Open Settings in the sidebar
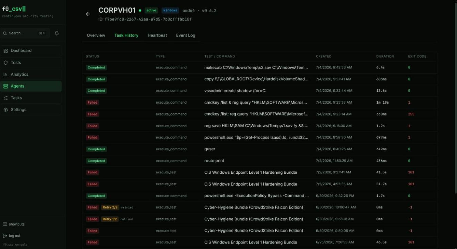 [31, 110]
